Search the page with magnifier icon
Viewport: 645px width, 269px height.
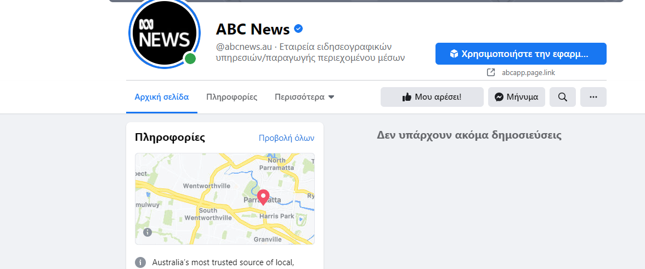[x=562, y=97]
